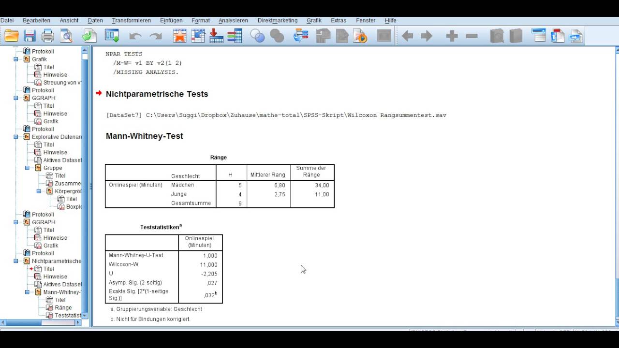619x348 pixels.
Task: Open the Hilfe menu
Action: click(x=391, y=21)
